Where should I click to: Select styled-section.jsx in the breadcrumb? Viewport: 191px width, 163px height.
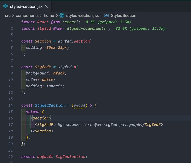[x=83, y=16]
